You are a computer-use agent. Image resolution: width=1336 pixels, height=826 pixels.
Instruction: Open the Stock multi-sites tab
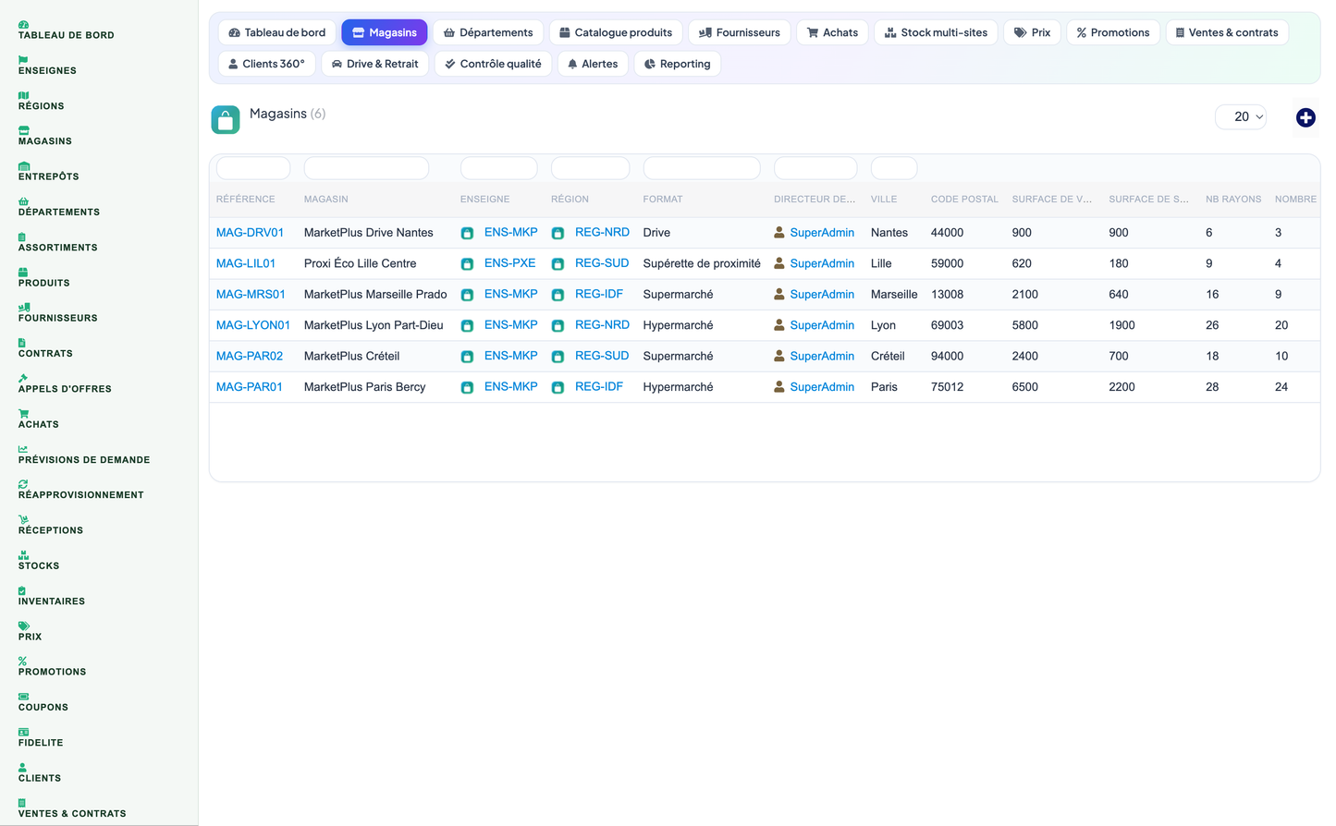coord(936,32)
